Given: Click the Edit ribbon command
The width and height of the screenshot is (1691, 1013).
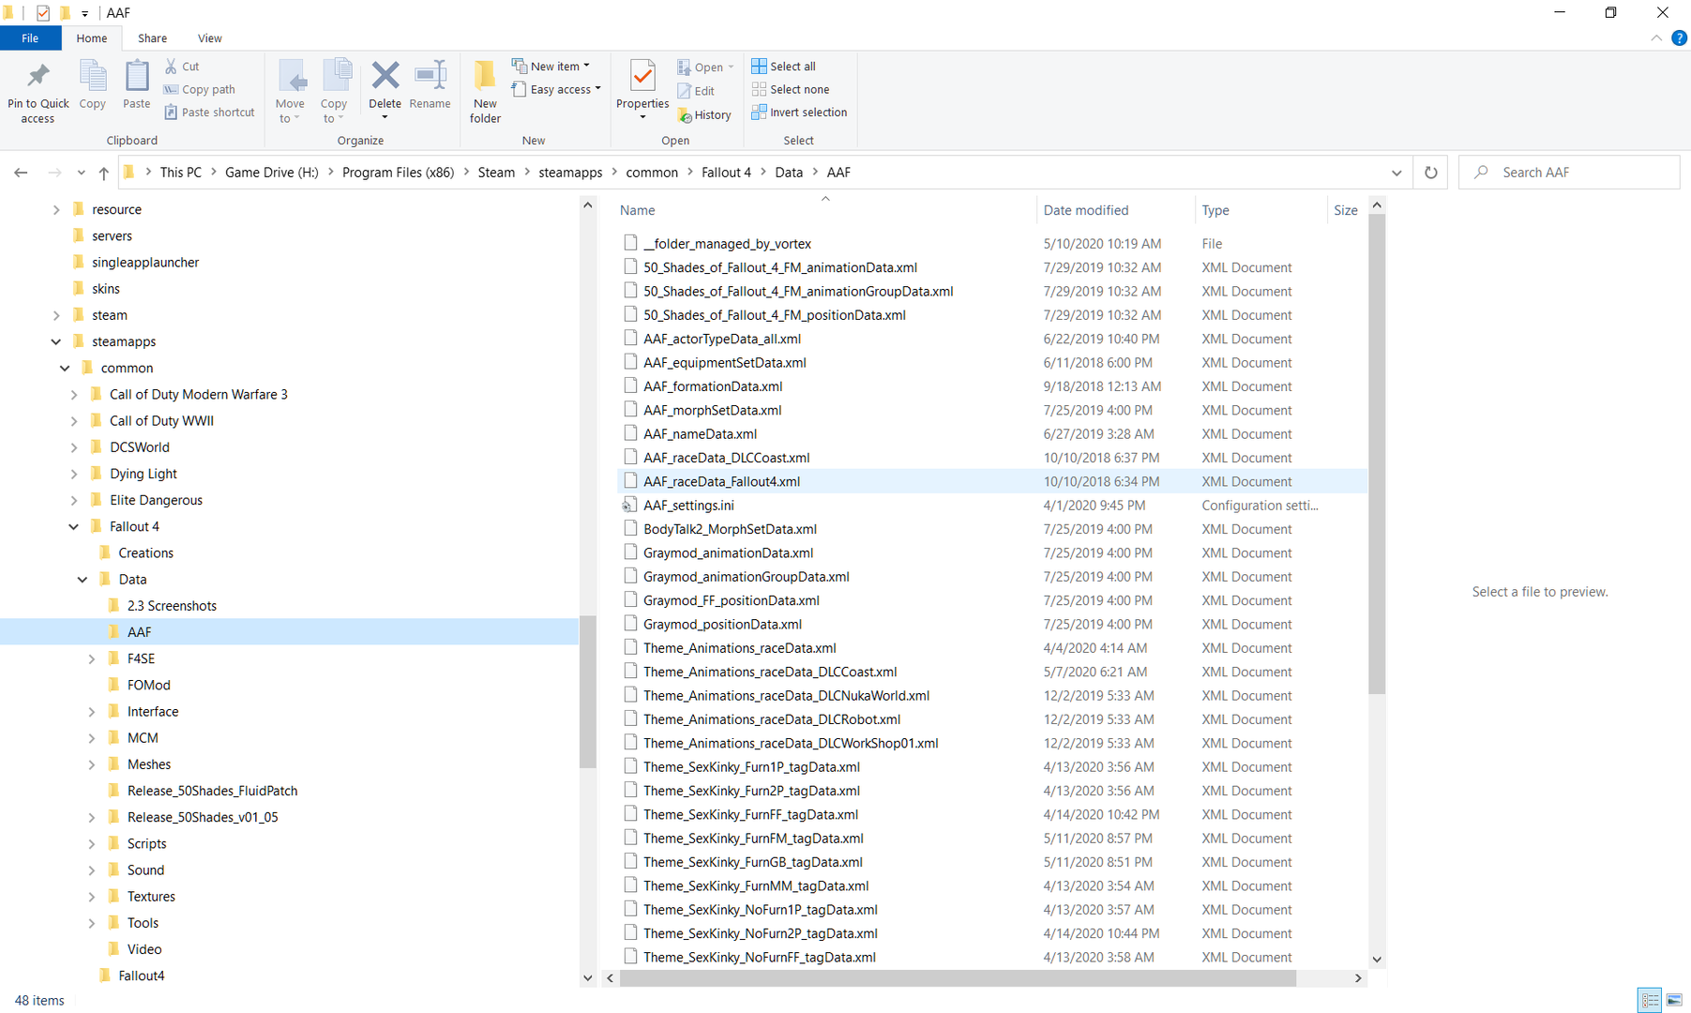Looking at the screenshot, I should [696, 91].
